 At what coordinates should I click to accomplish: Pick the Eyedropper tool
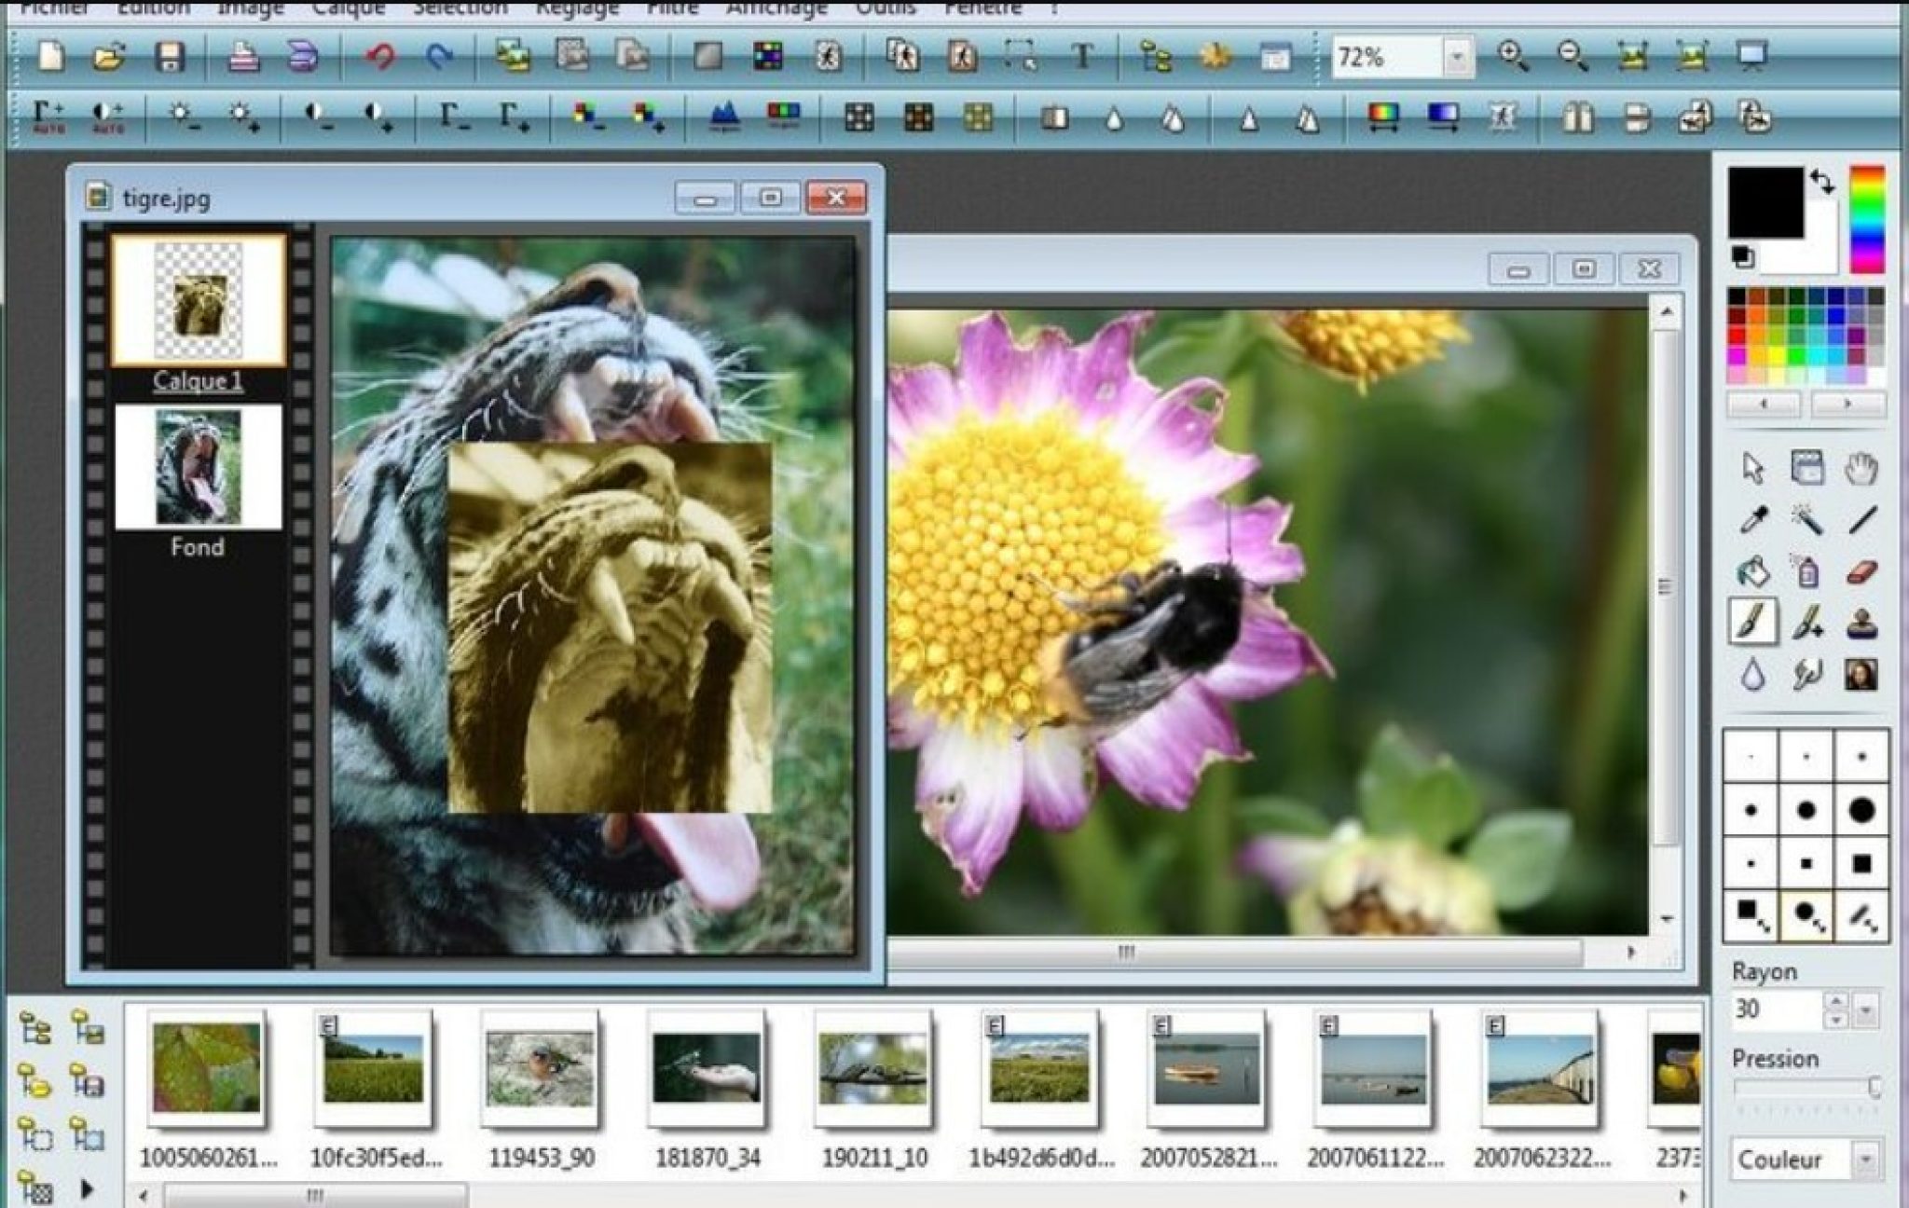click(x=1752, y=519)
